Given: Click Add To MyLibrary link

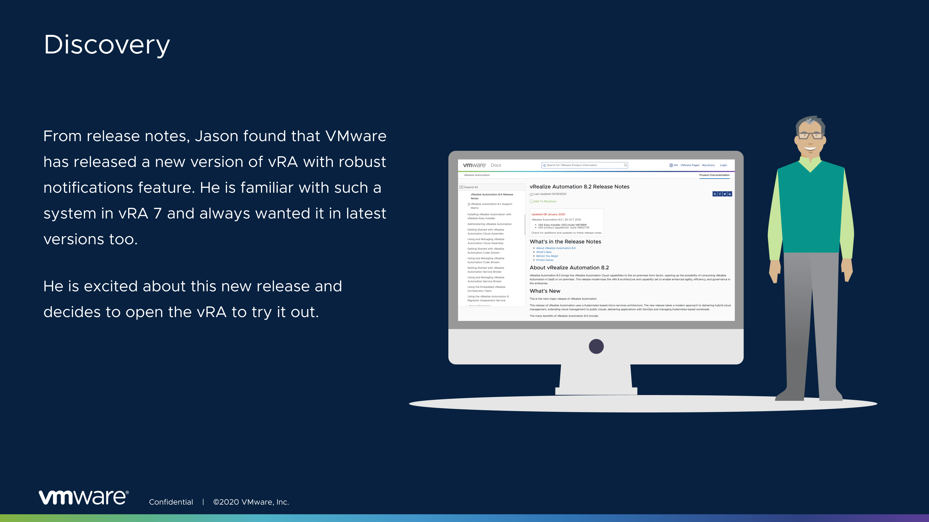Looking at the screenshot, I should [x=545, y=201].
